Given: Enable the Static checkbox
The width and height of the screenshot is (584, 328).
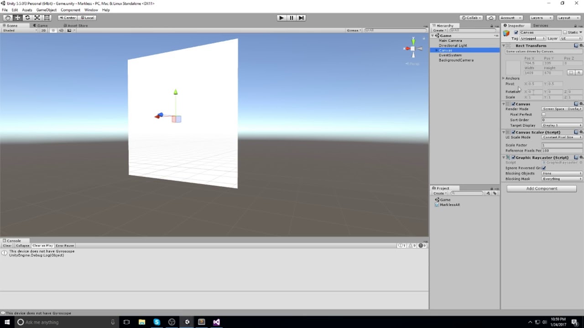Looking at the screenshot, I should (x=565, y=32).
